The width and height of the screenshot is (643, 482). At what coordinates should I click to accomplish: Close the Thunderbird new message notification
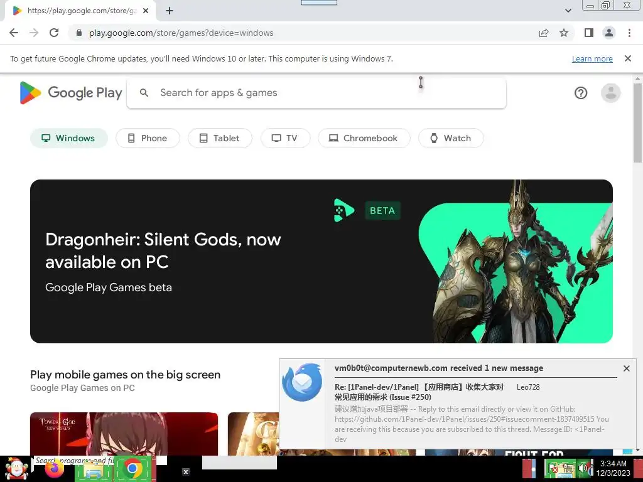[x=626, y=368]
